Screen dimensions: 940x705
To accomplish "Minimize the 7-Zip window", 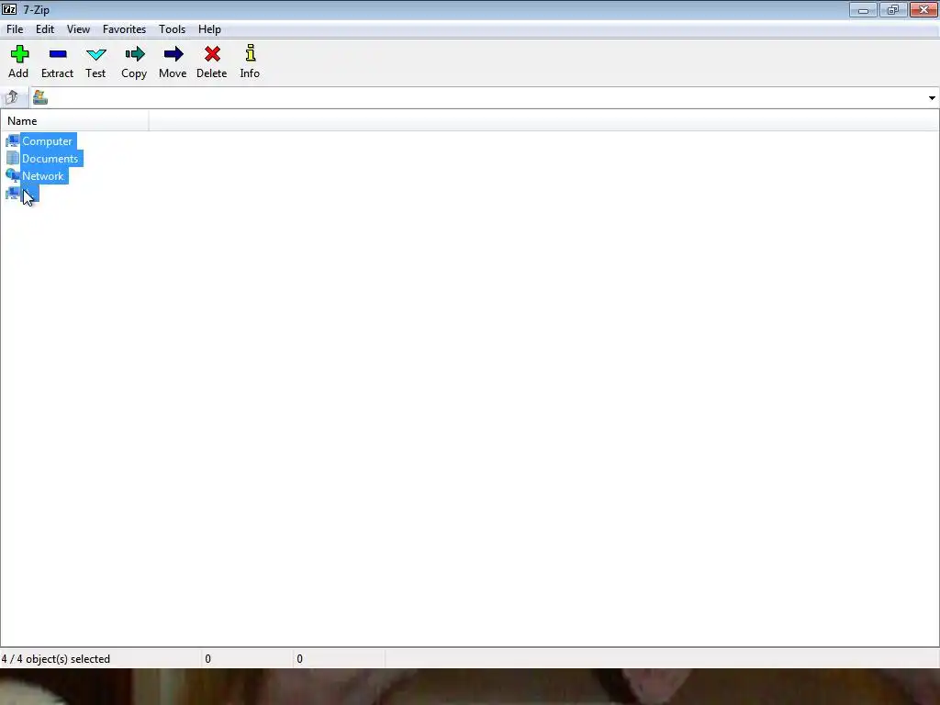I will tap(863, 9).
